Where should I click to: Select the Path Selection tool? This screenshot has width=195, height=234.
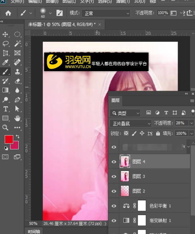coord(17,109)
